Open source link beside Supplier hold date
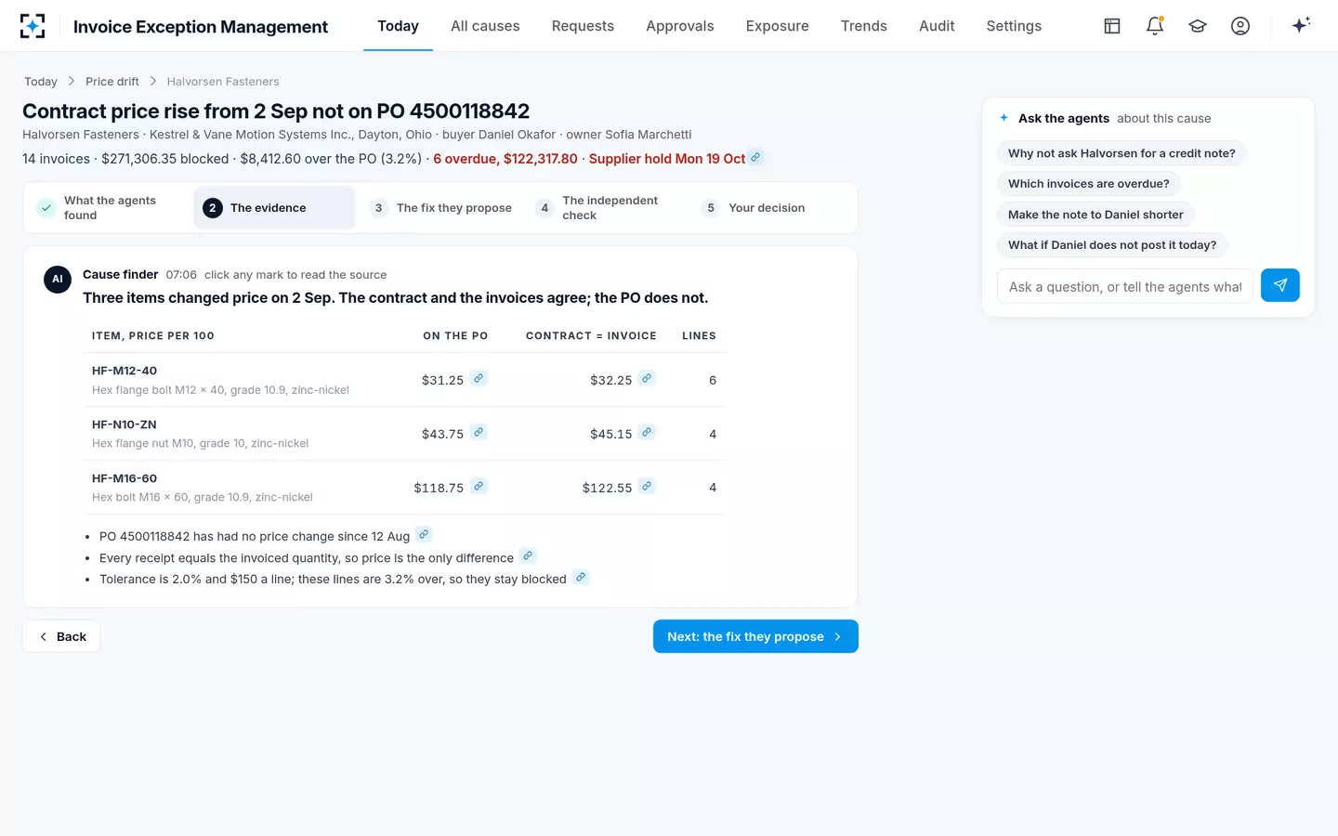 (756, 157)
